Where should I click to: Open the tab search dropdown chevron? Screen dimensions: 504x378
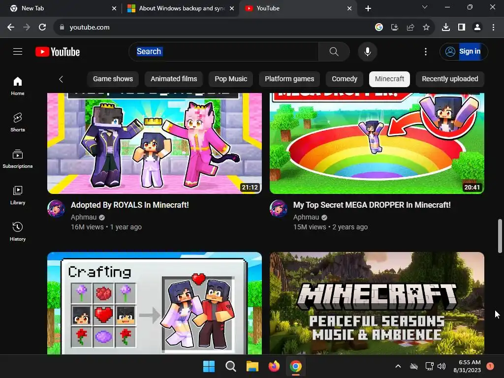(425, 7)
